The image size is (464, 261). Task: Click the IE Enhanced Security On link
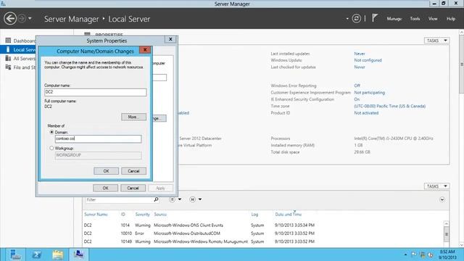(x=357, y=99)
